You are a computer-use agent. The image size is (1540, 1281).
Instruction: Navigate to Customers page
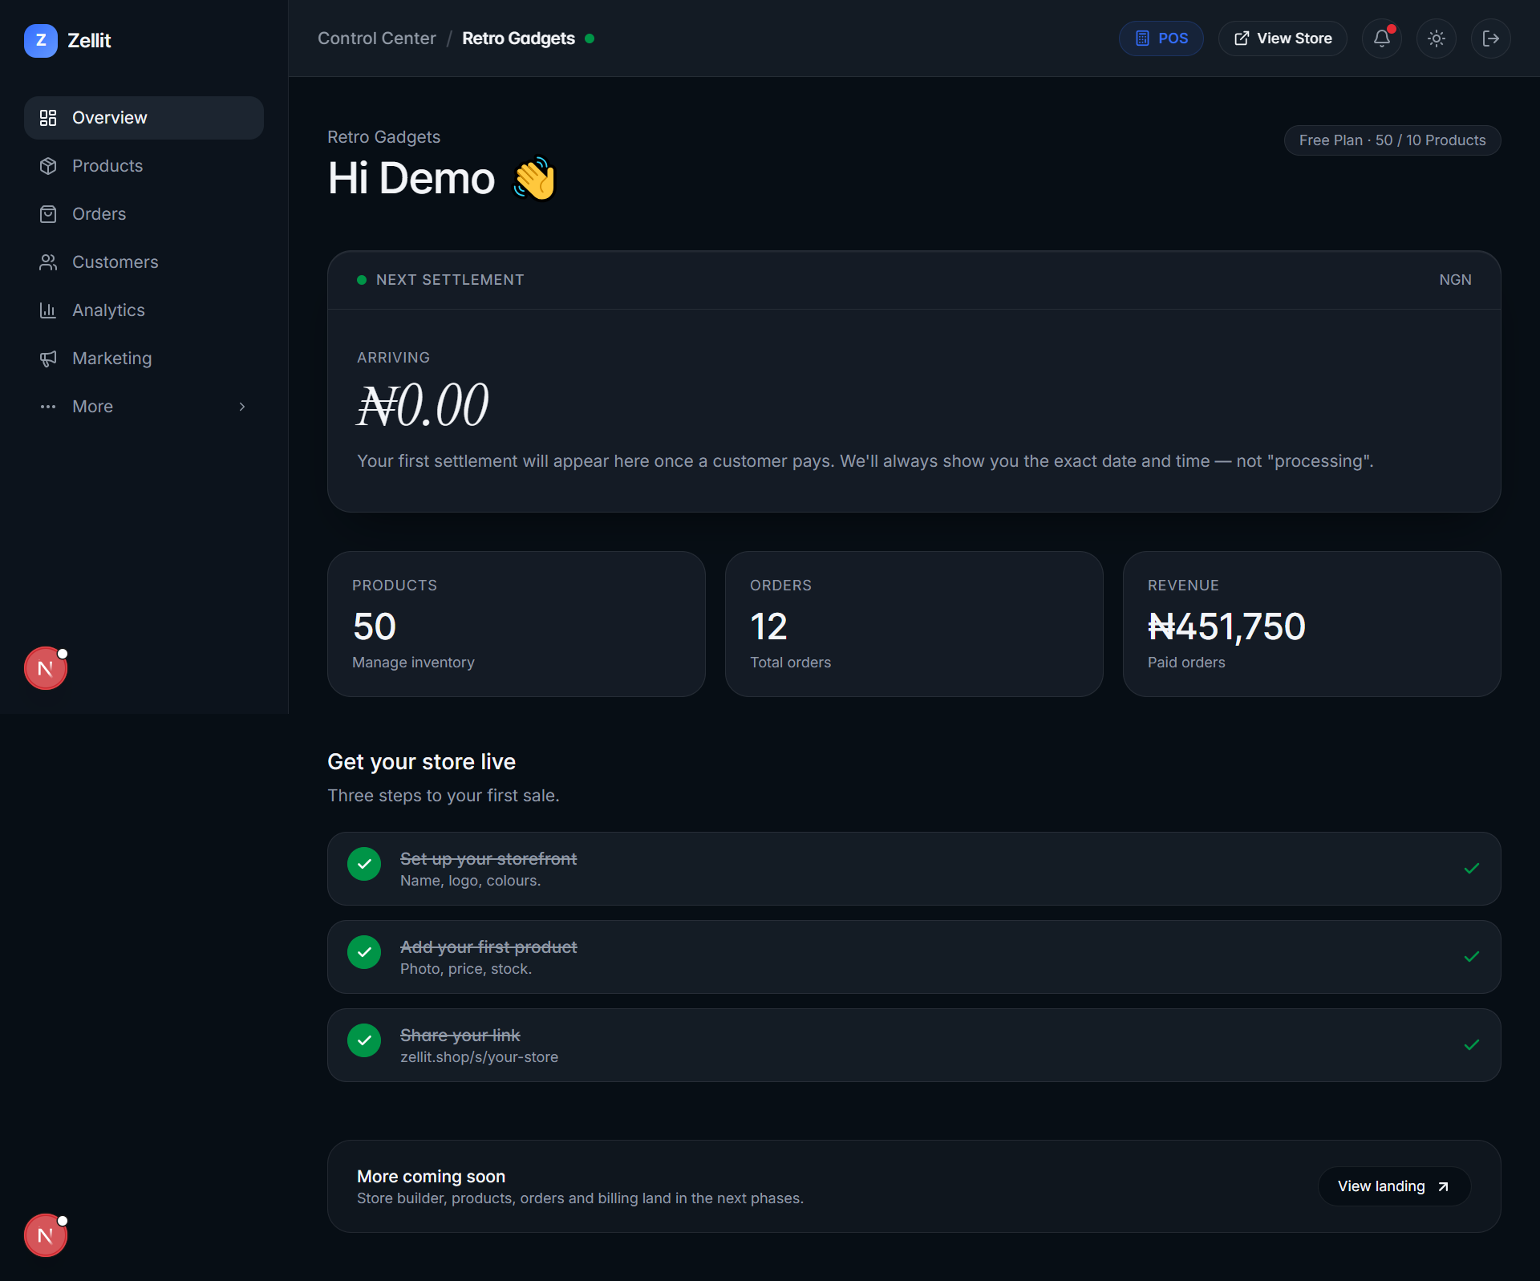144,262
